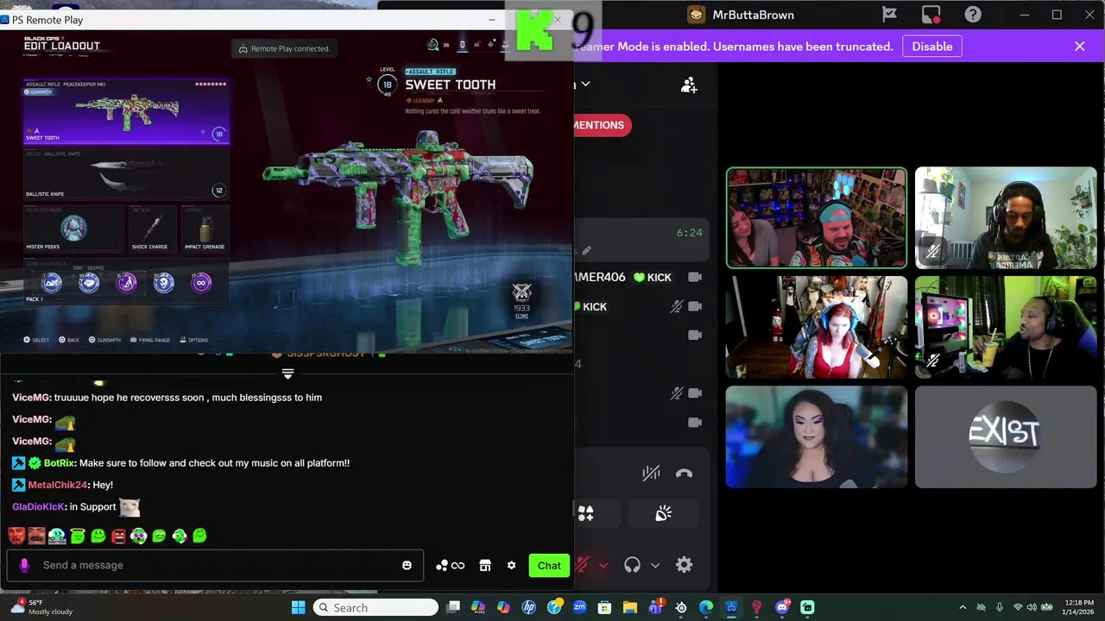Click username GlaDioKicK in chat

tap(39, 506)
